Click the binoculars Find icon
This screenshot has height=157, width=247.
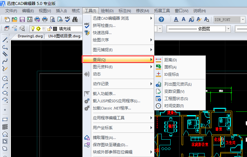[75, 19]
